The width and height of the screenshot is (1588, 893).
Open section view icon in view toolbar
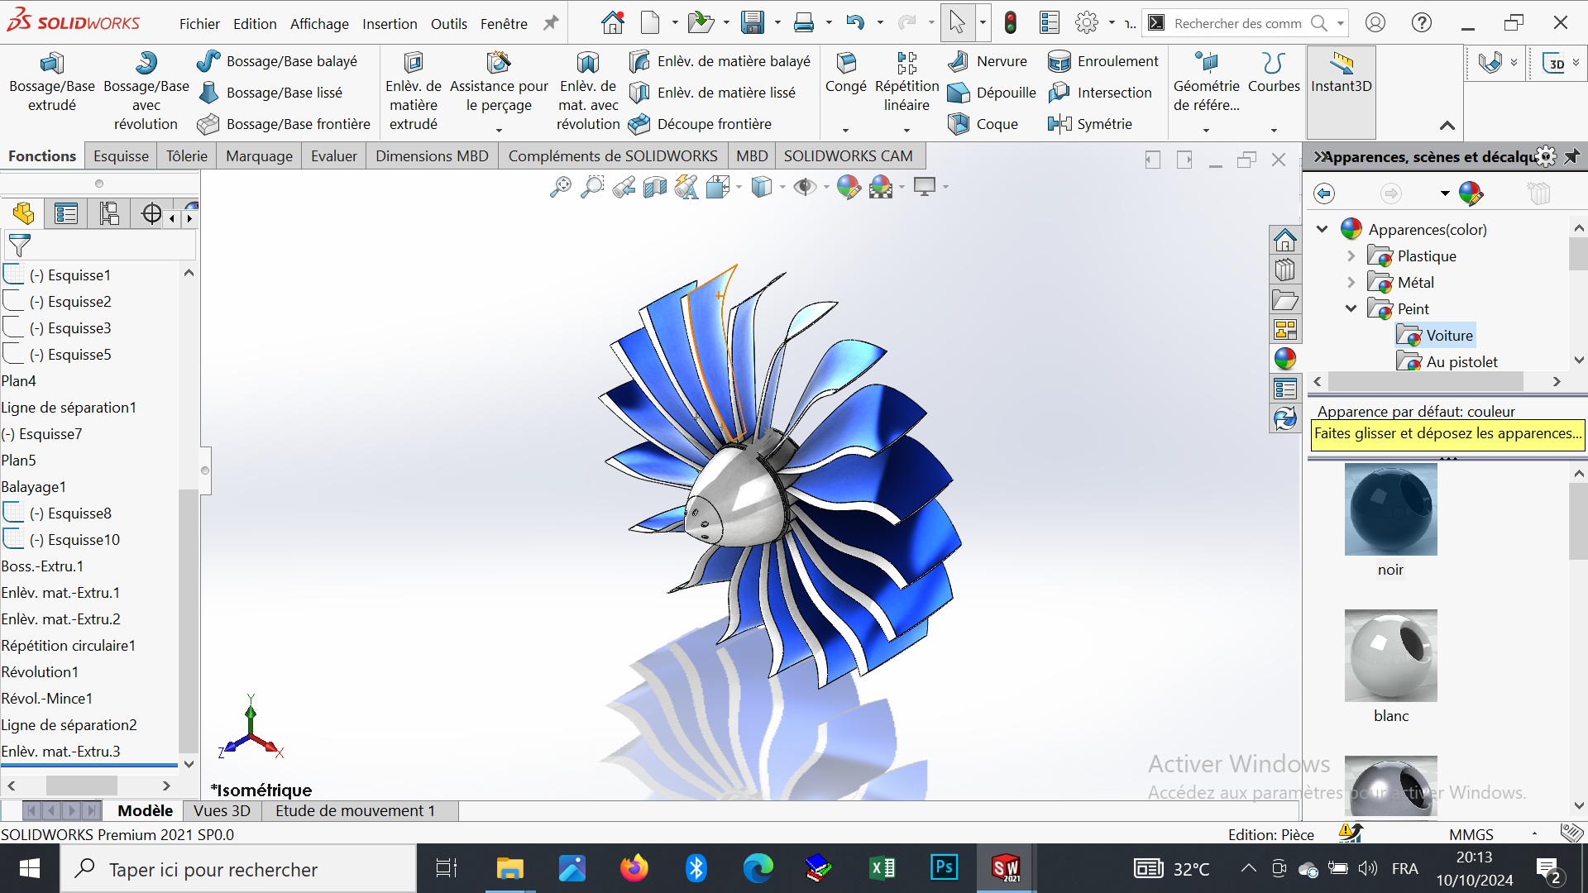pos(654,188)
